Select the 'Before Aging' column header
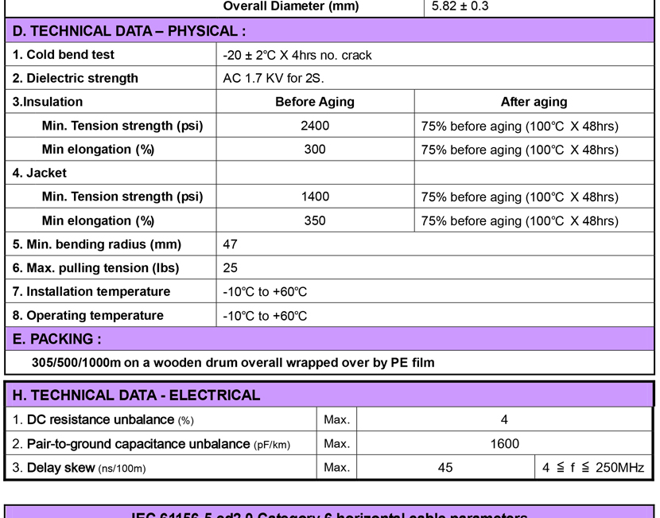Screen dimensions: 660x518 point(315,102)
